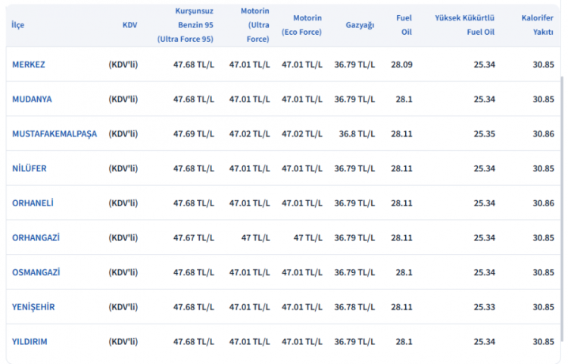Click the Kurşunsuz Benzin 95 column header
The image size is (568, 364).
tap(186, 25)
